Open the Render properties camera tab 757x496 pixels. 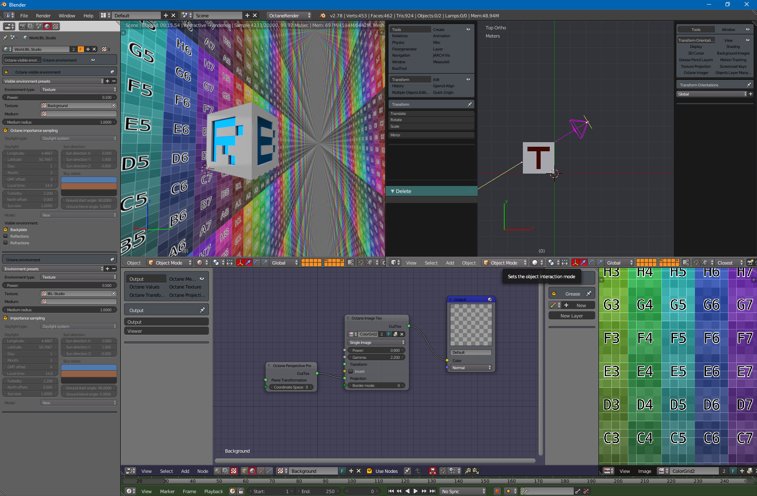click(23, 26)
